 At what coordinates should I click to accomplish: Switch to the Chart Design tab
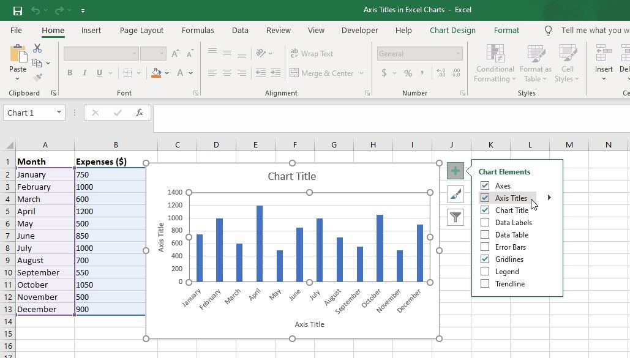coord(452,30)
